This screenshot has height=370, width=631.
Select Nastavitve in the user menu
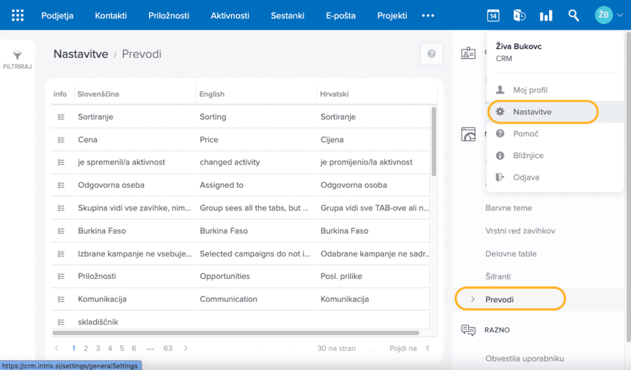click(532, 112)
